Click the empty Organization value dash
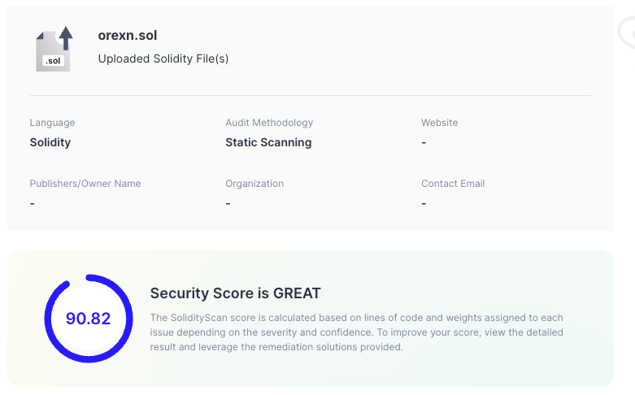This screenshot has width=635, height=395. 228,203
